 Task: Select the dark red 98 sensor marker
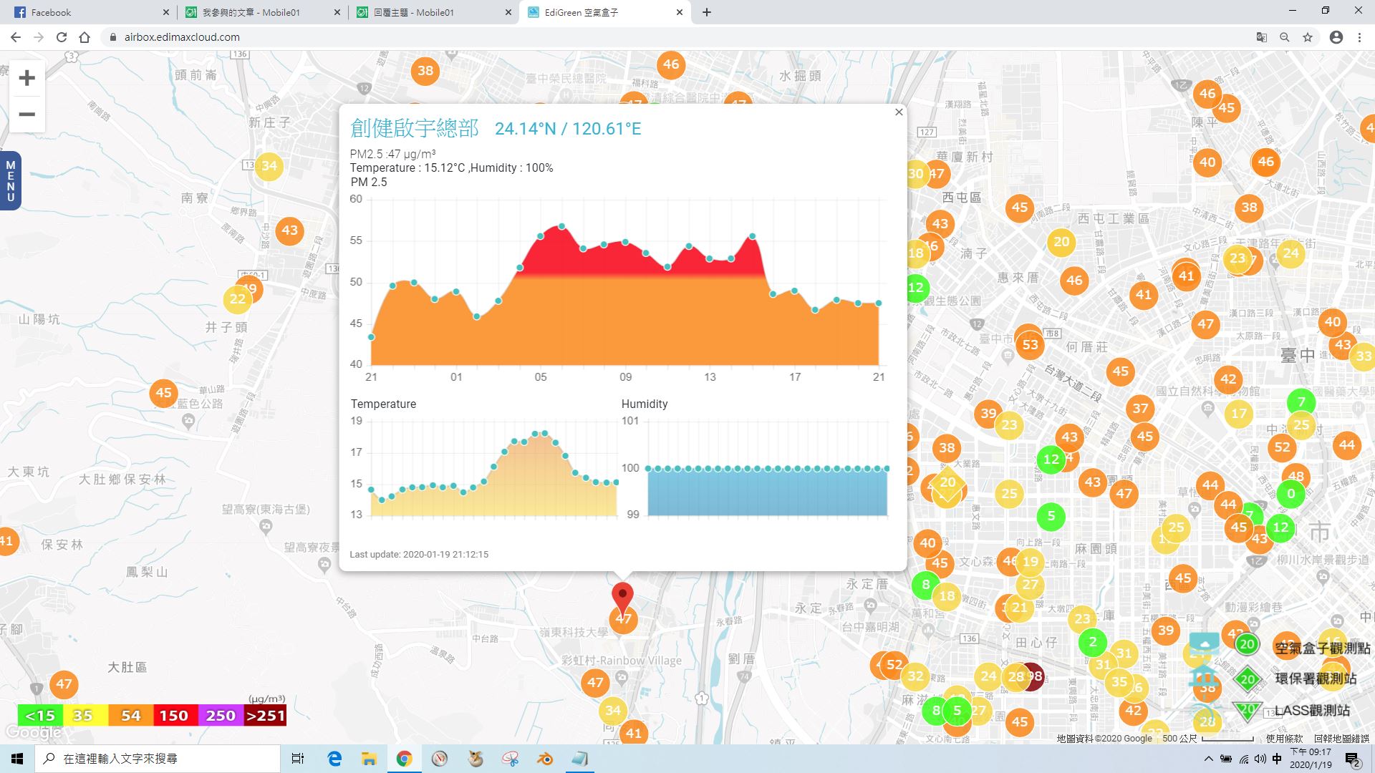coord(1035,676)
